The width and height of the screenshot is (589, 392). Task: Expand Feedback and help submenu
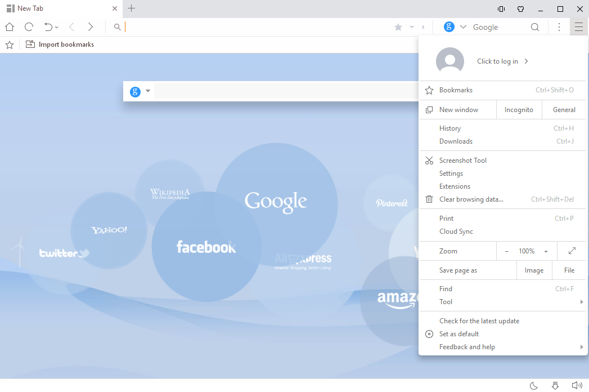(x=502, y=348)
